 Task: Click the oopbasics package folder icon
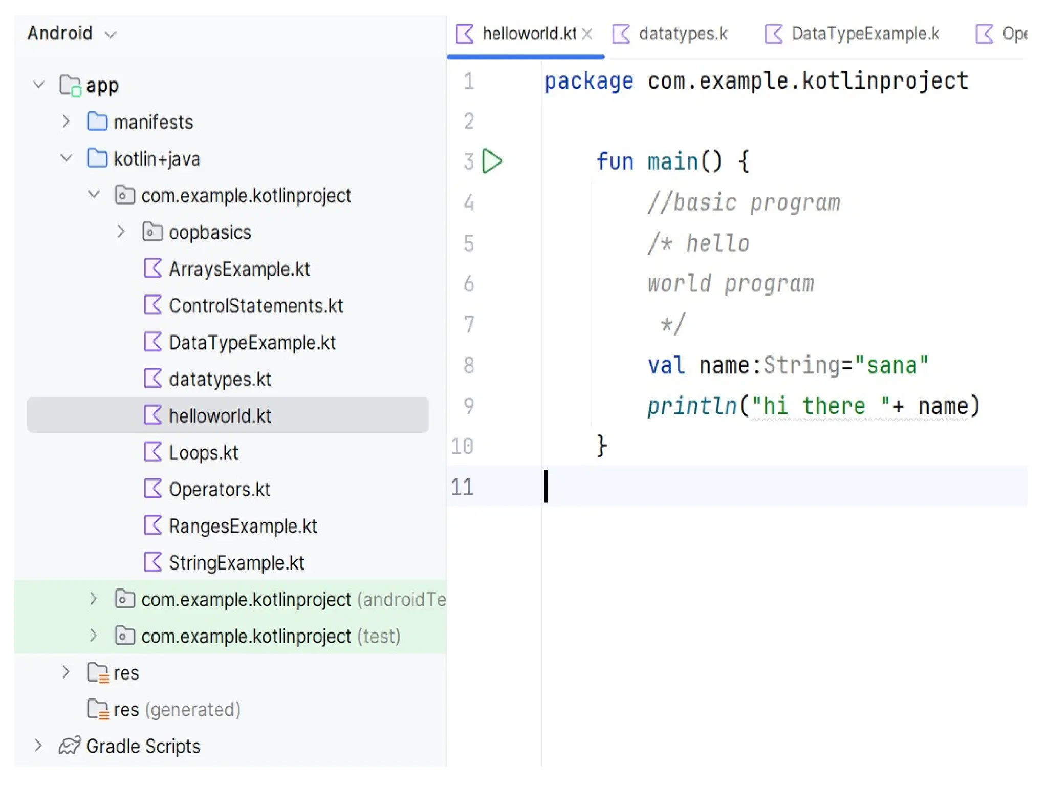pos(152,232)
